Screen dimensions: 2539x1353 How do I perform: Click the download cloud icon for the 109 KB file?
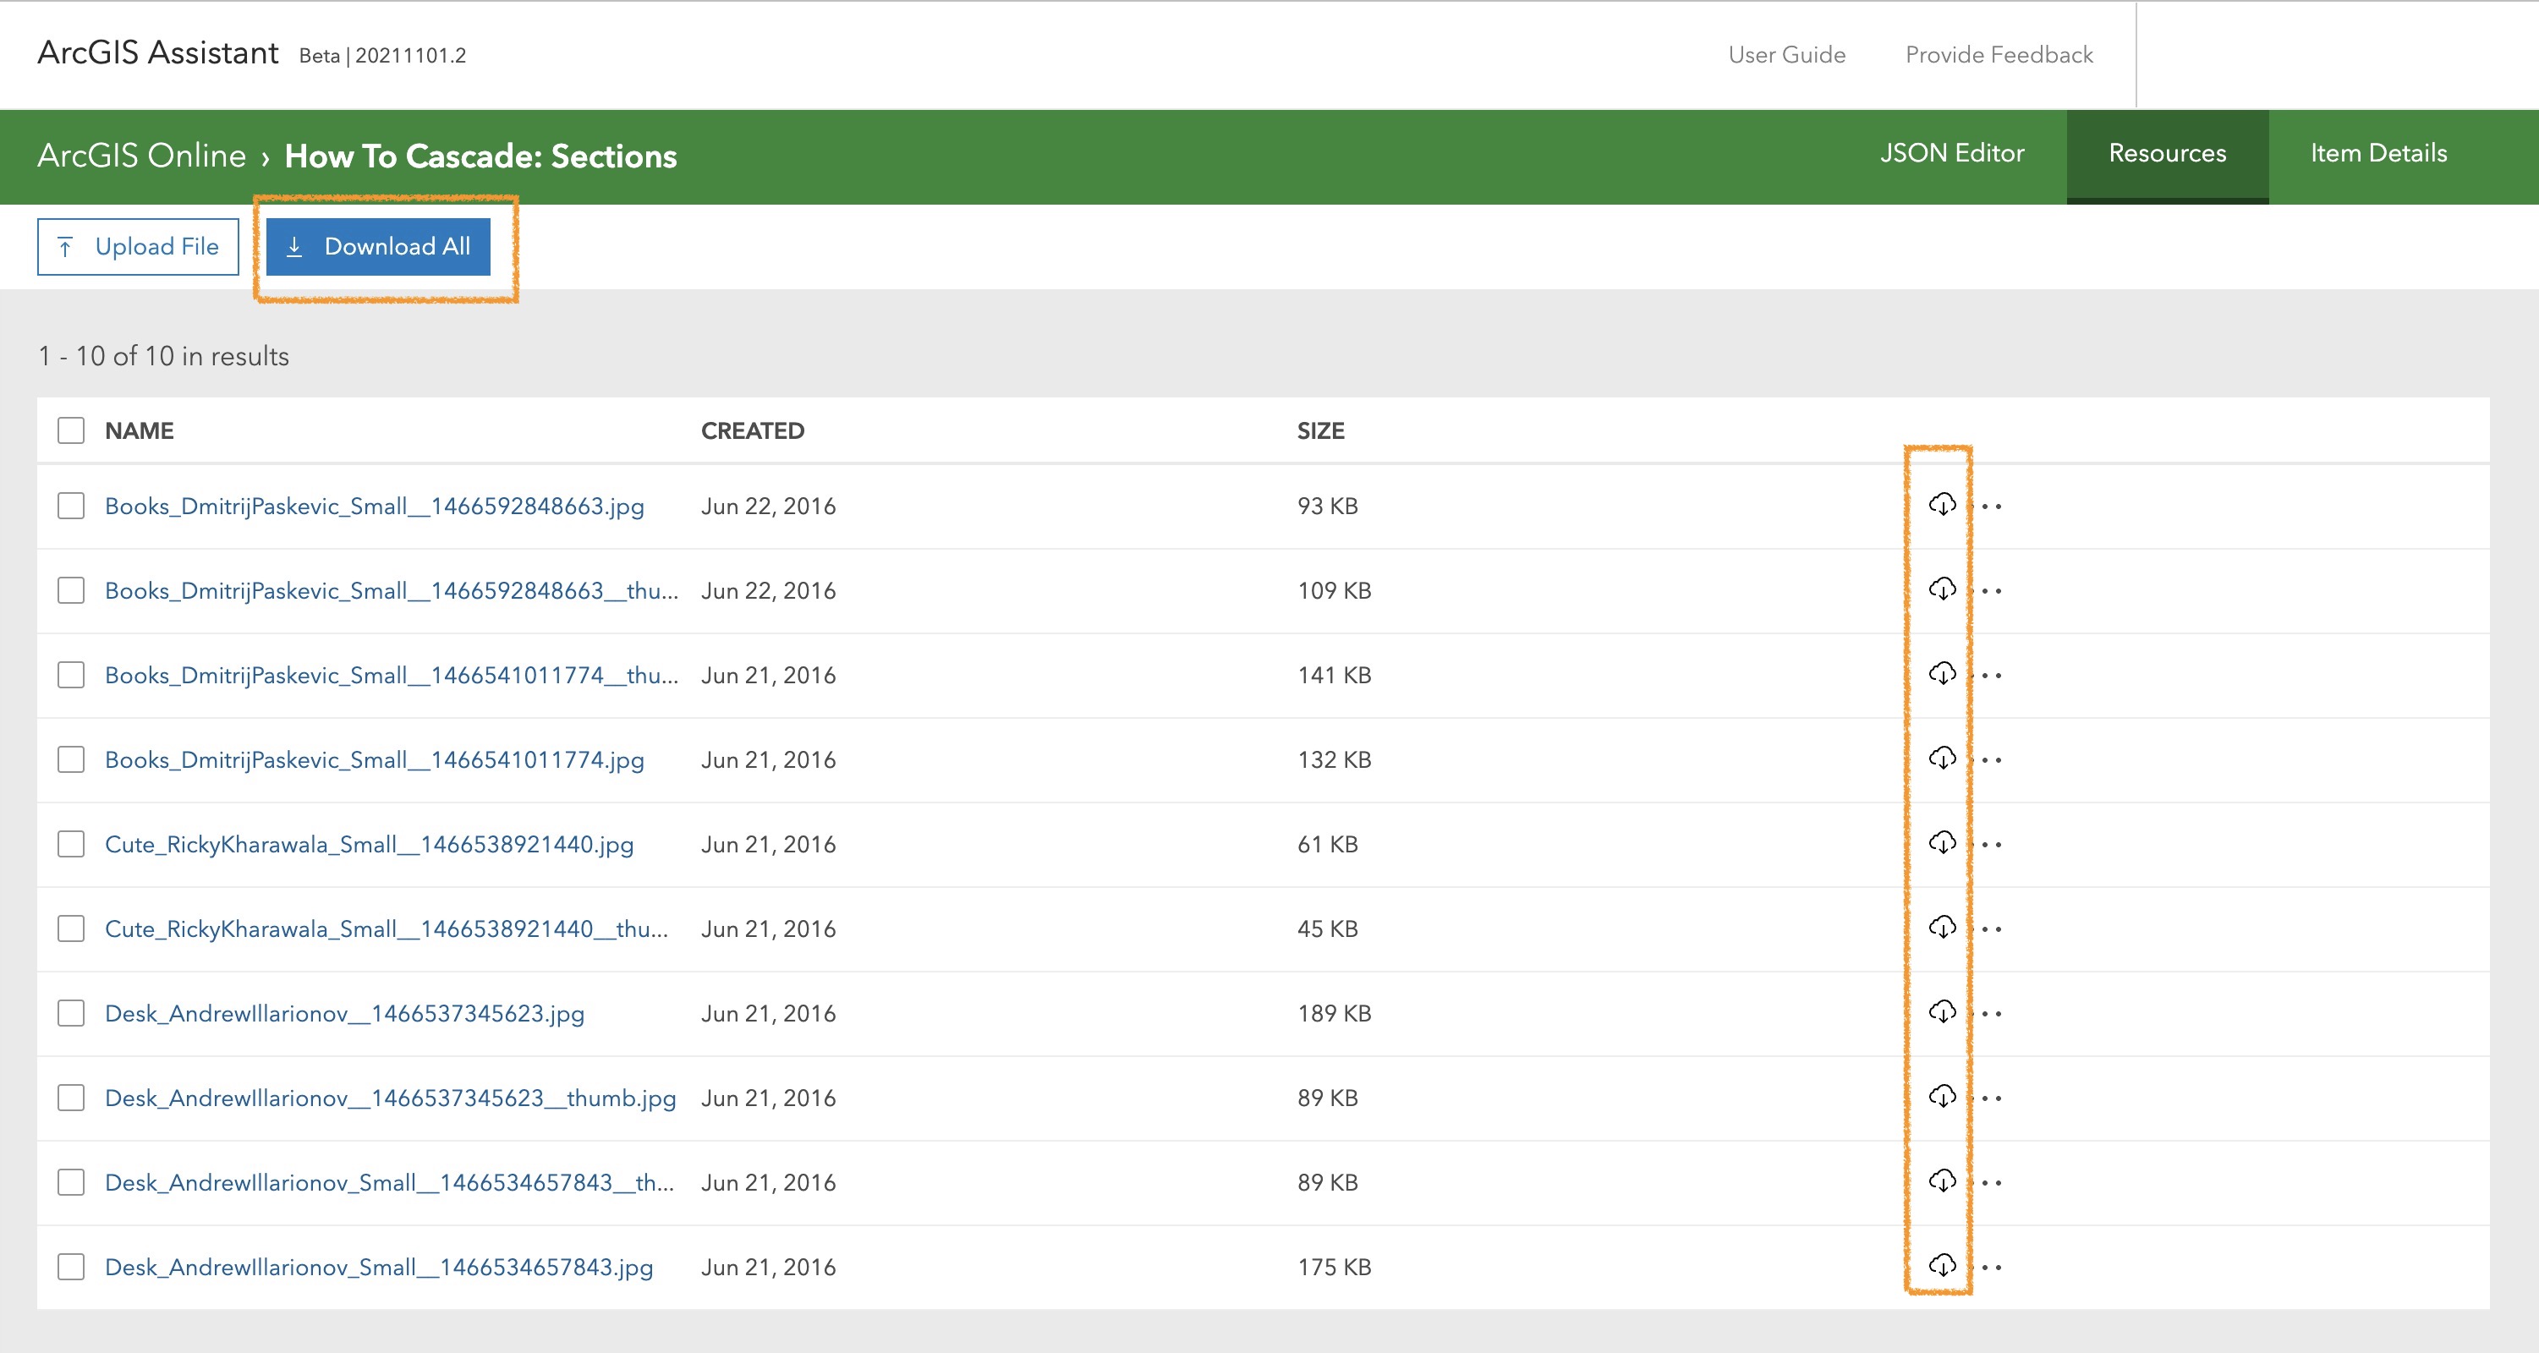point(1942,589)
